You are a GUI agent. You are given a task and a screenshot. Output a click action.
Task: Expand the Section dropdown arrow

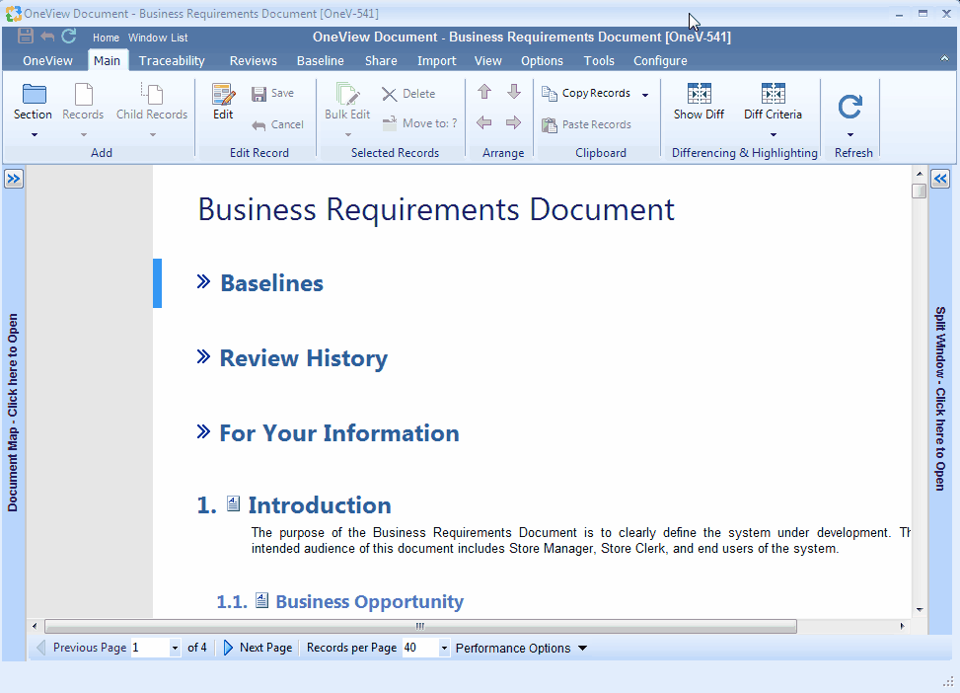[x=35, y=135]
